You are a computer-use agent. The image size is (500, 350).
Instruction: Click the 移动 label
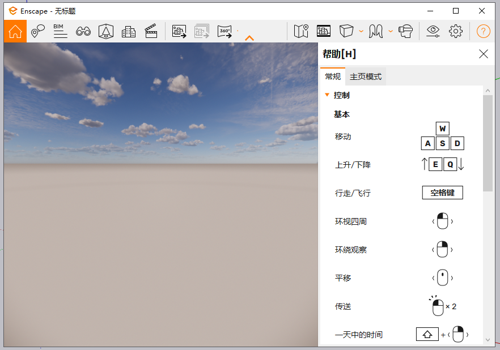tap(343, 136)
